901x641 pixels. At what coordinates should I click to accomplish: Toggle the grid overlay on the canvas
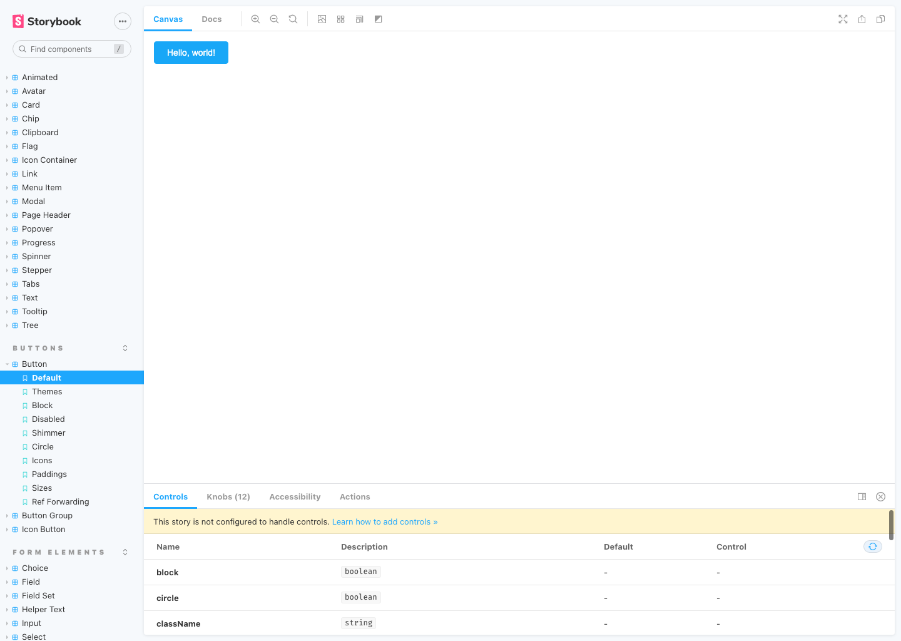pos(340,19)
